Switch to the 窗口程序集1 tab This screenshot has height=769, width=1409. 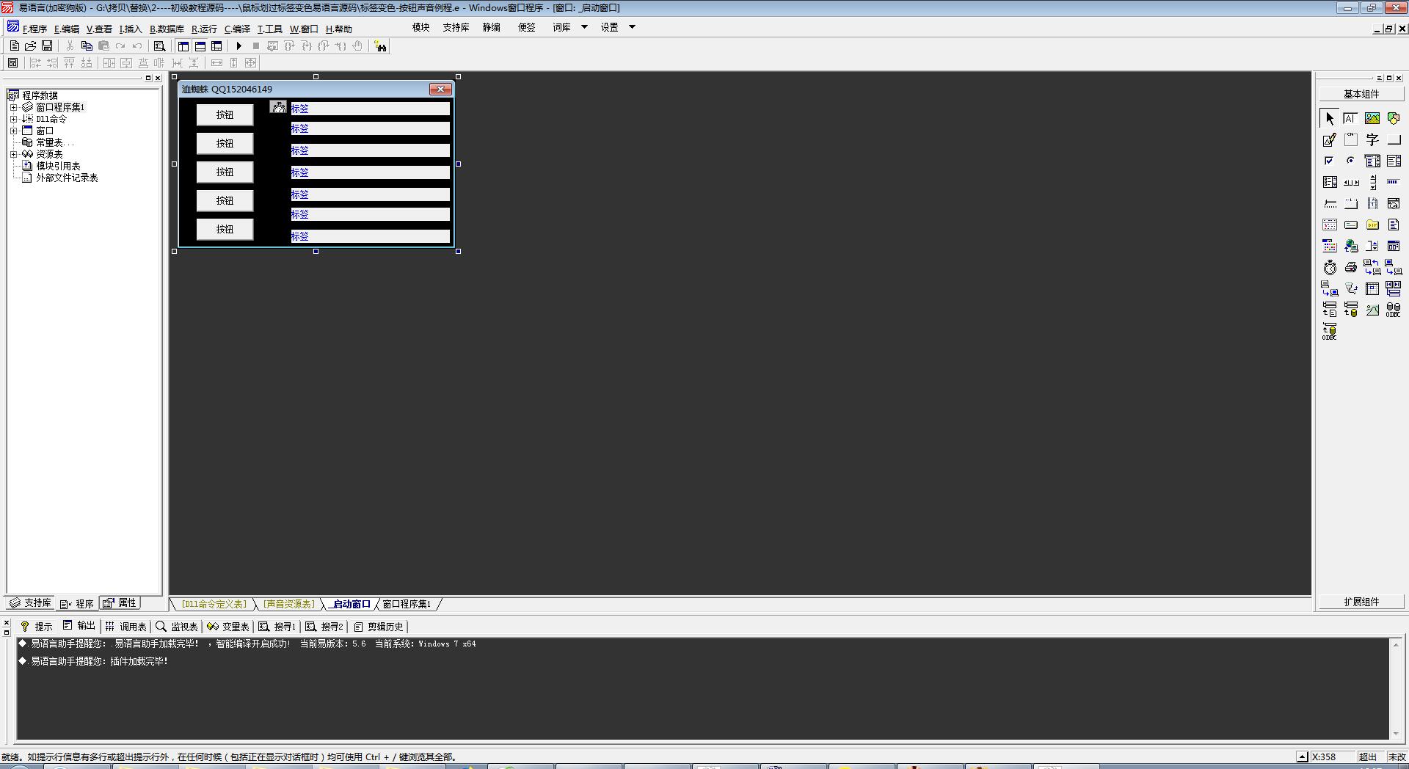407,605
